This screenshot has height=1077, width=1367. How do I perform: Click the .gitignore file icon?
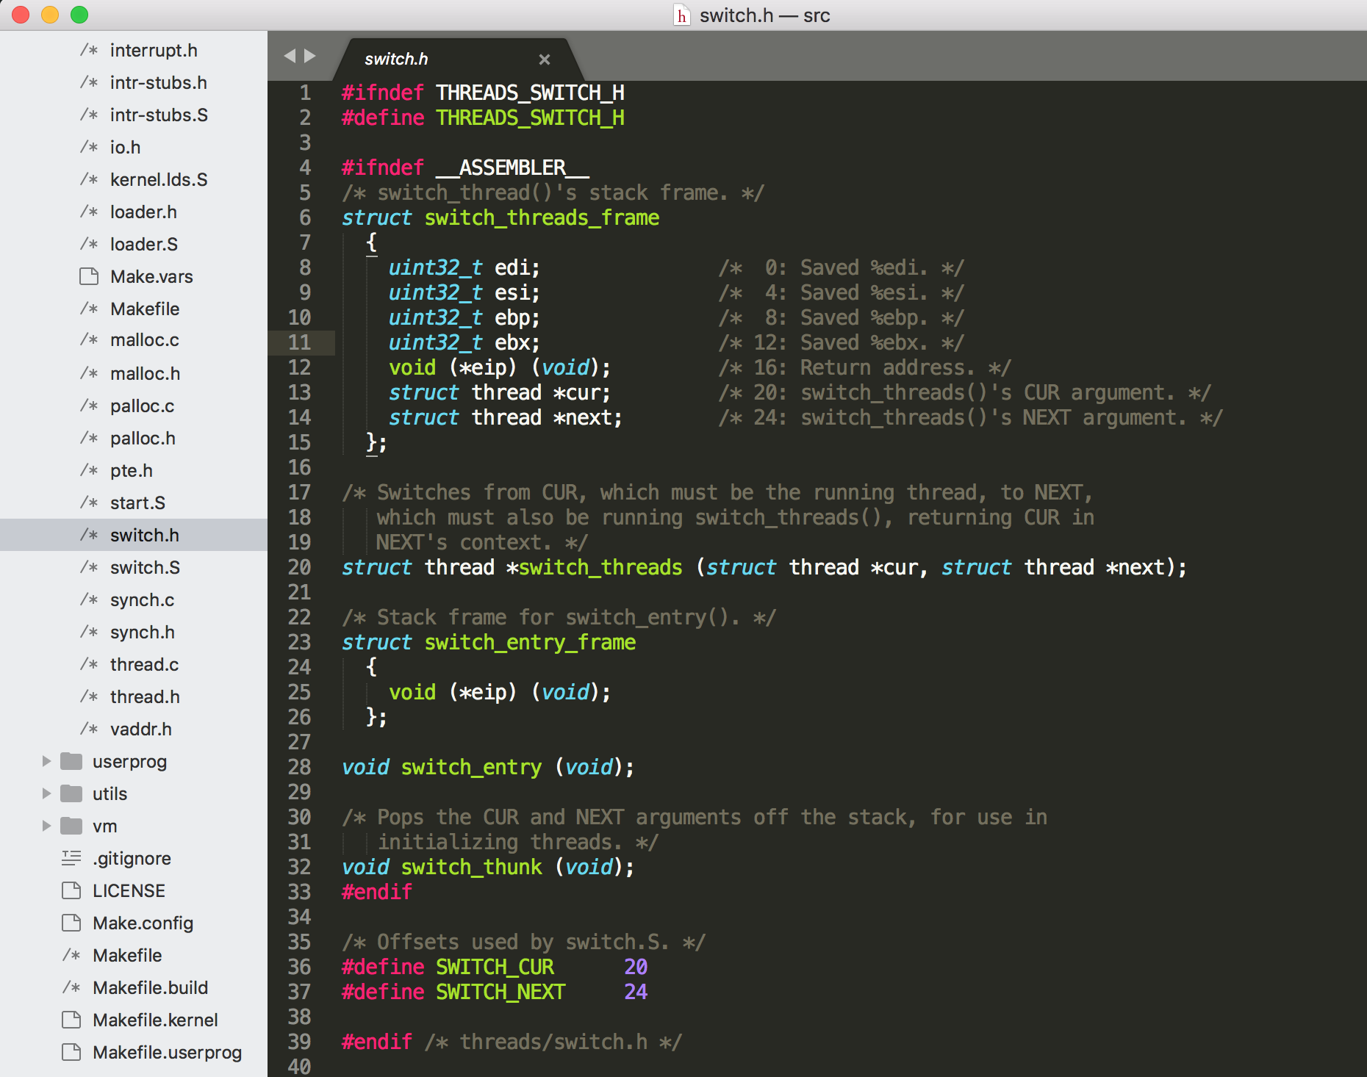(71, 858)
